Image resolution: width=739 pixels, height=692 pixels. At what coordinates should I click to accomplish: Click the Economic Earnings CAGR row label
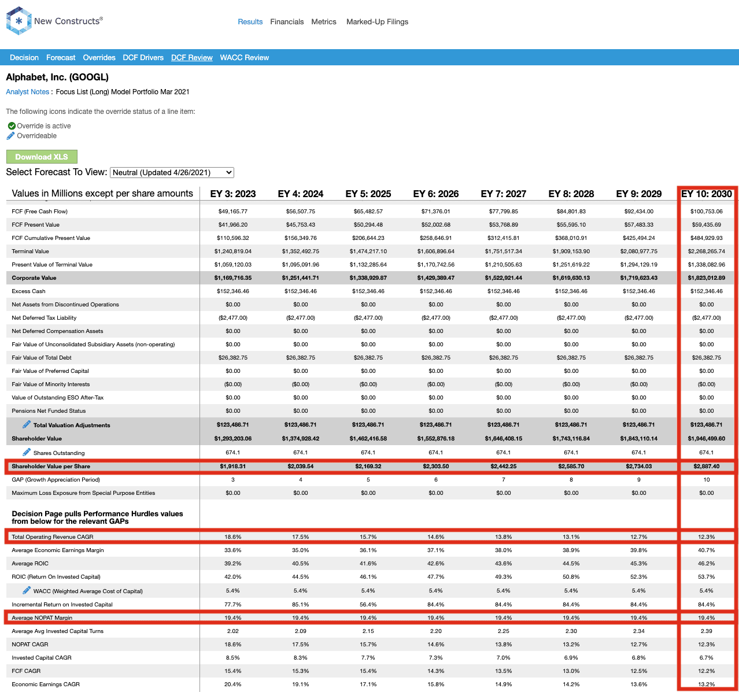46,684
